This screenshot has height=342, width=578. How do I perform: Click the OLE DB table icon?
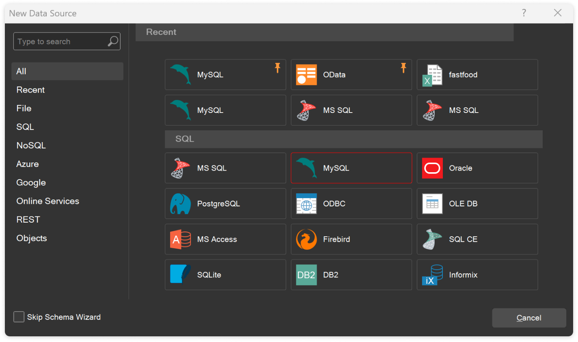[x=432, y=203]
